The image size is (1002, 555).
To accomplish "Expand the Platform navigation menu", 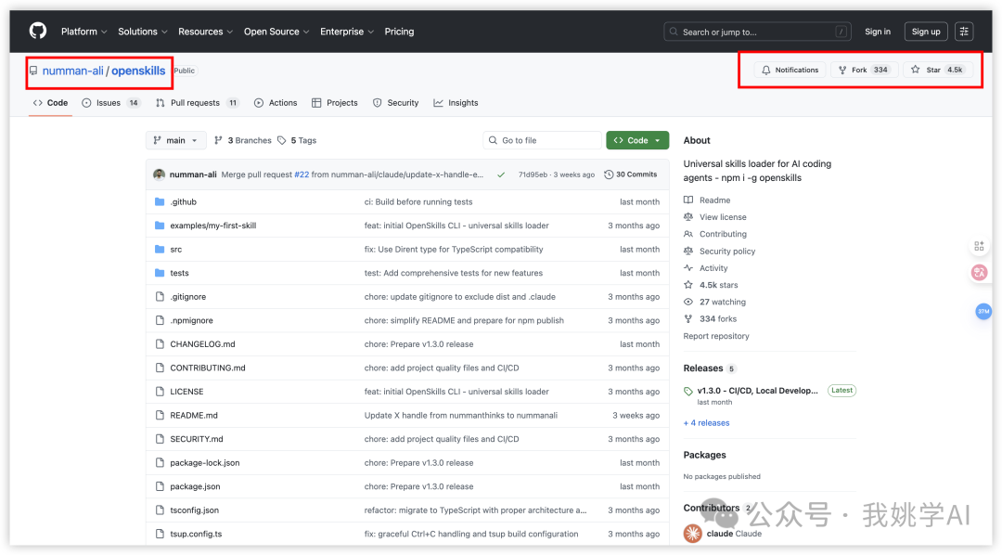I will tap(83, 32).
